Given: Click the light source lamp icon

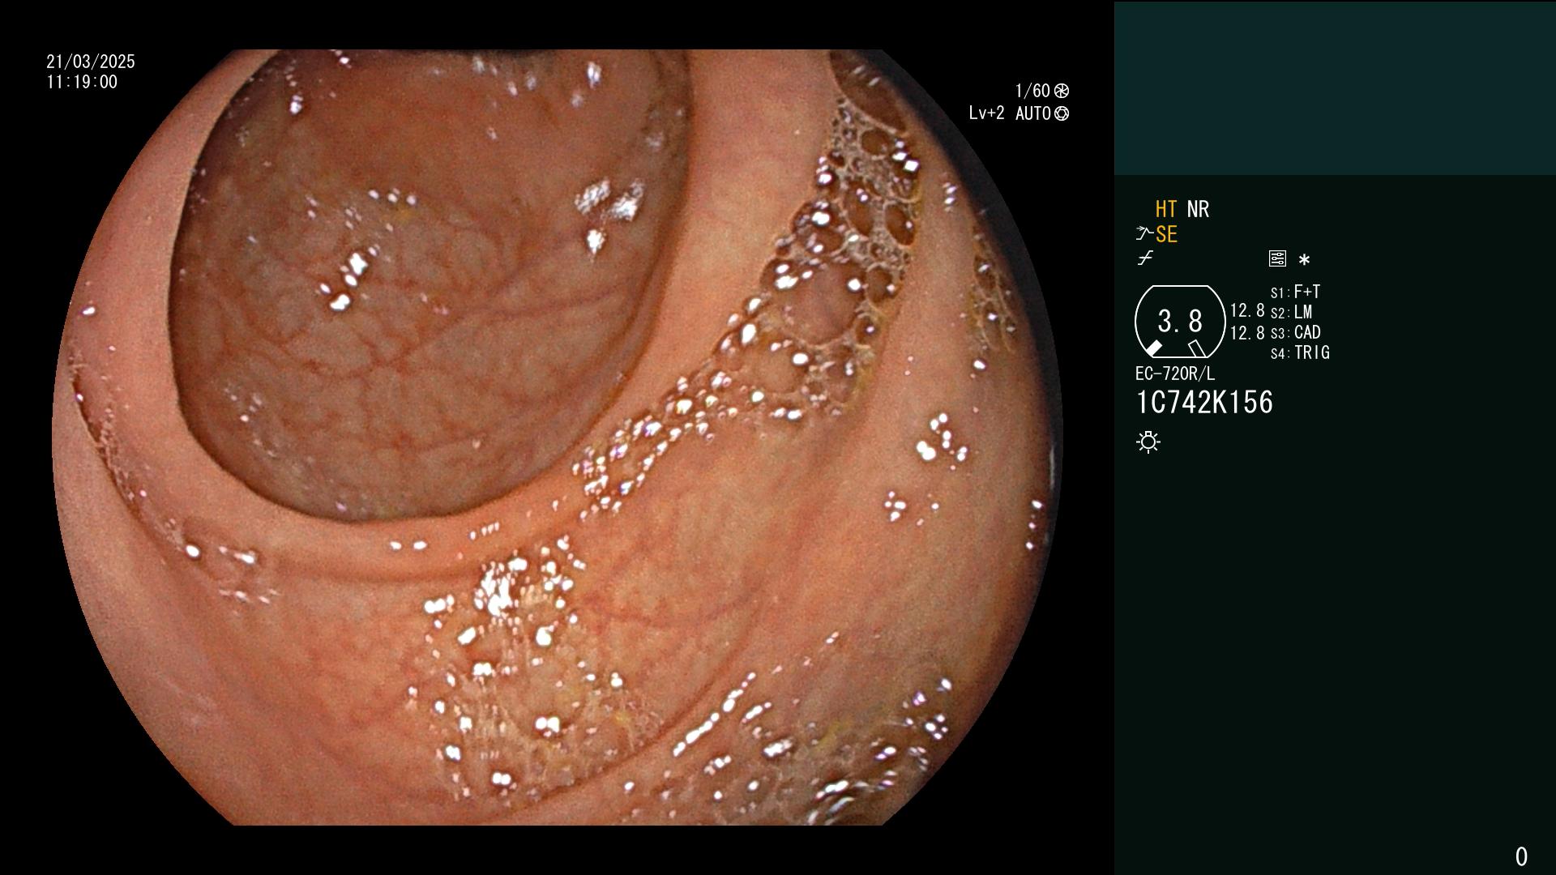Looking at the screenshot, I should pos(1148,442).
